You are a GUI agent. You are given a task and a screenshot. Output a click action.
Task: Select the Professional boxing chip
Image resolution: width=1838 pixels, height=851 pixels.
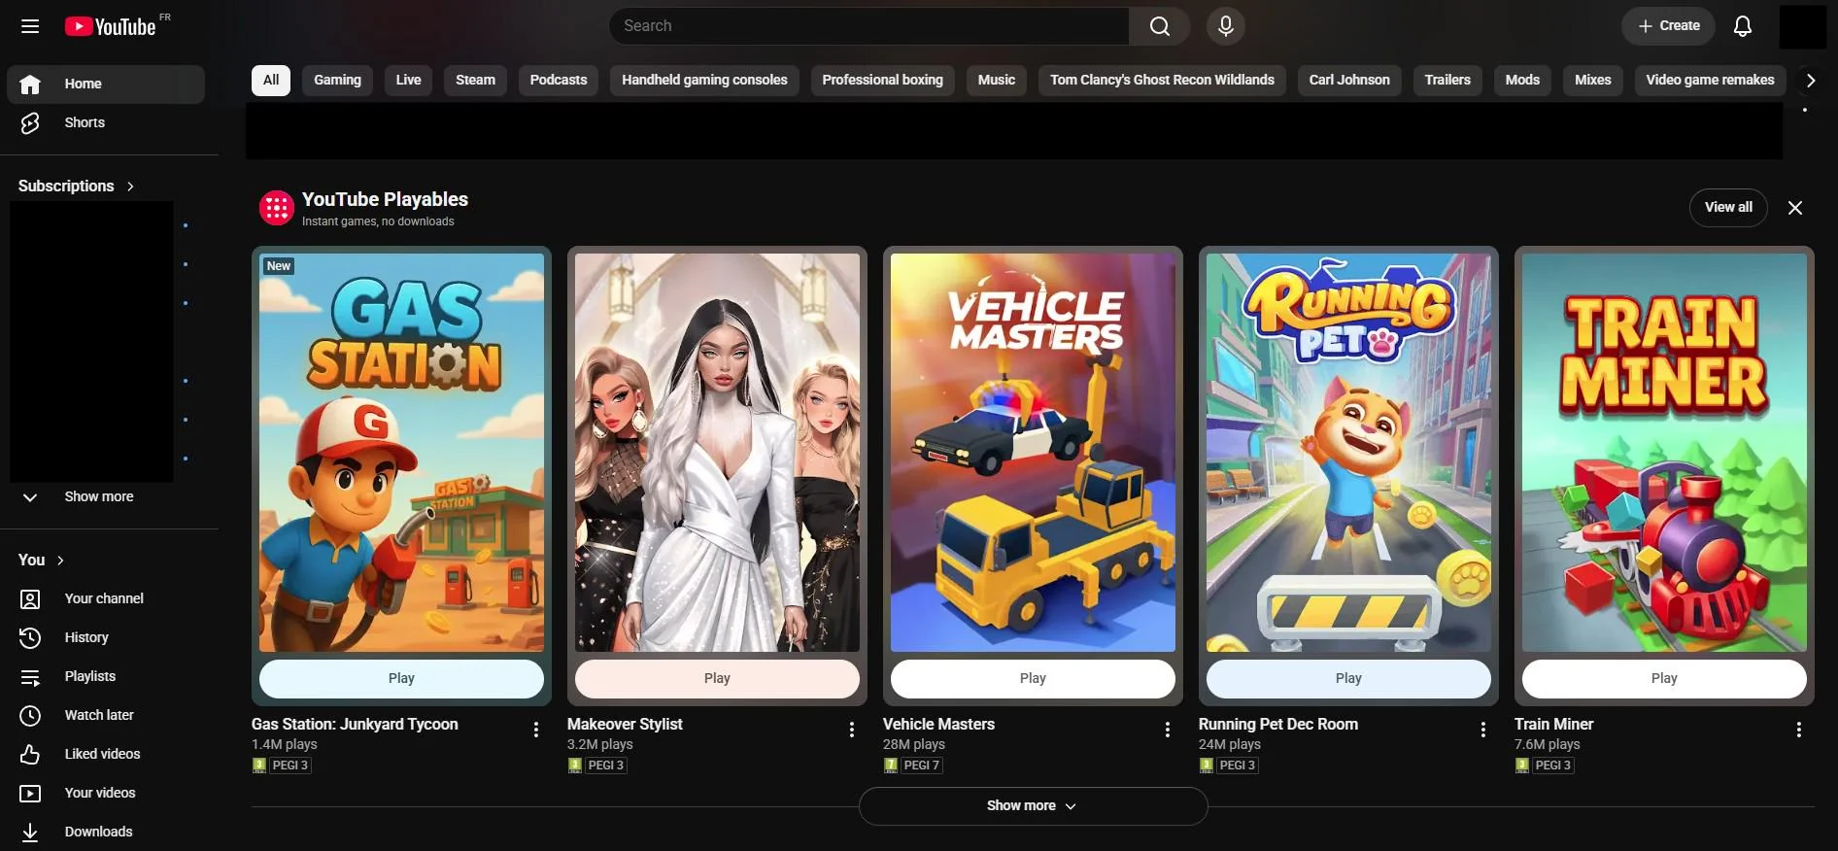pyautogui.click(x=883, y=81)
